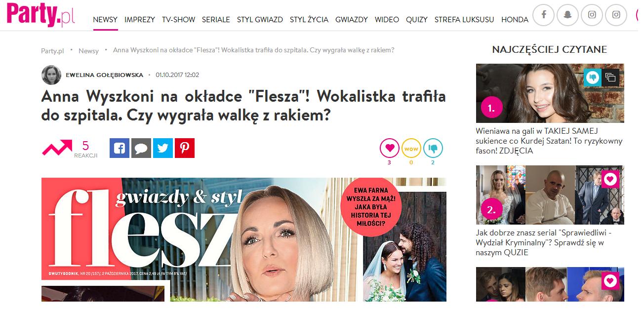This screenshot has height=309, width=644.
Task: Open Party.pl Facebook page in header
Action: point(544,15)
